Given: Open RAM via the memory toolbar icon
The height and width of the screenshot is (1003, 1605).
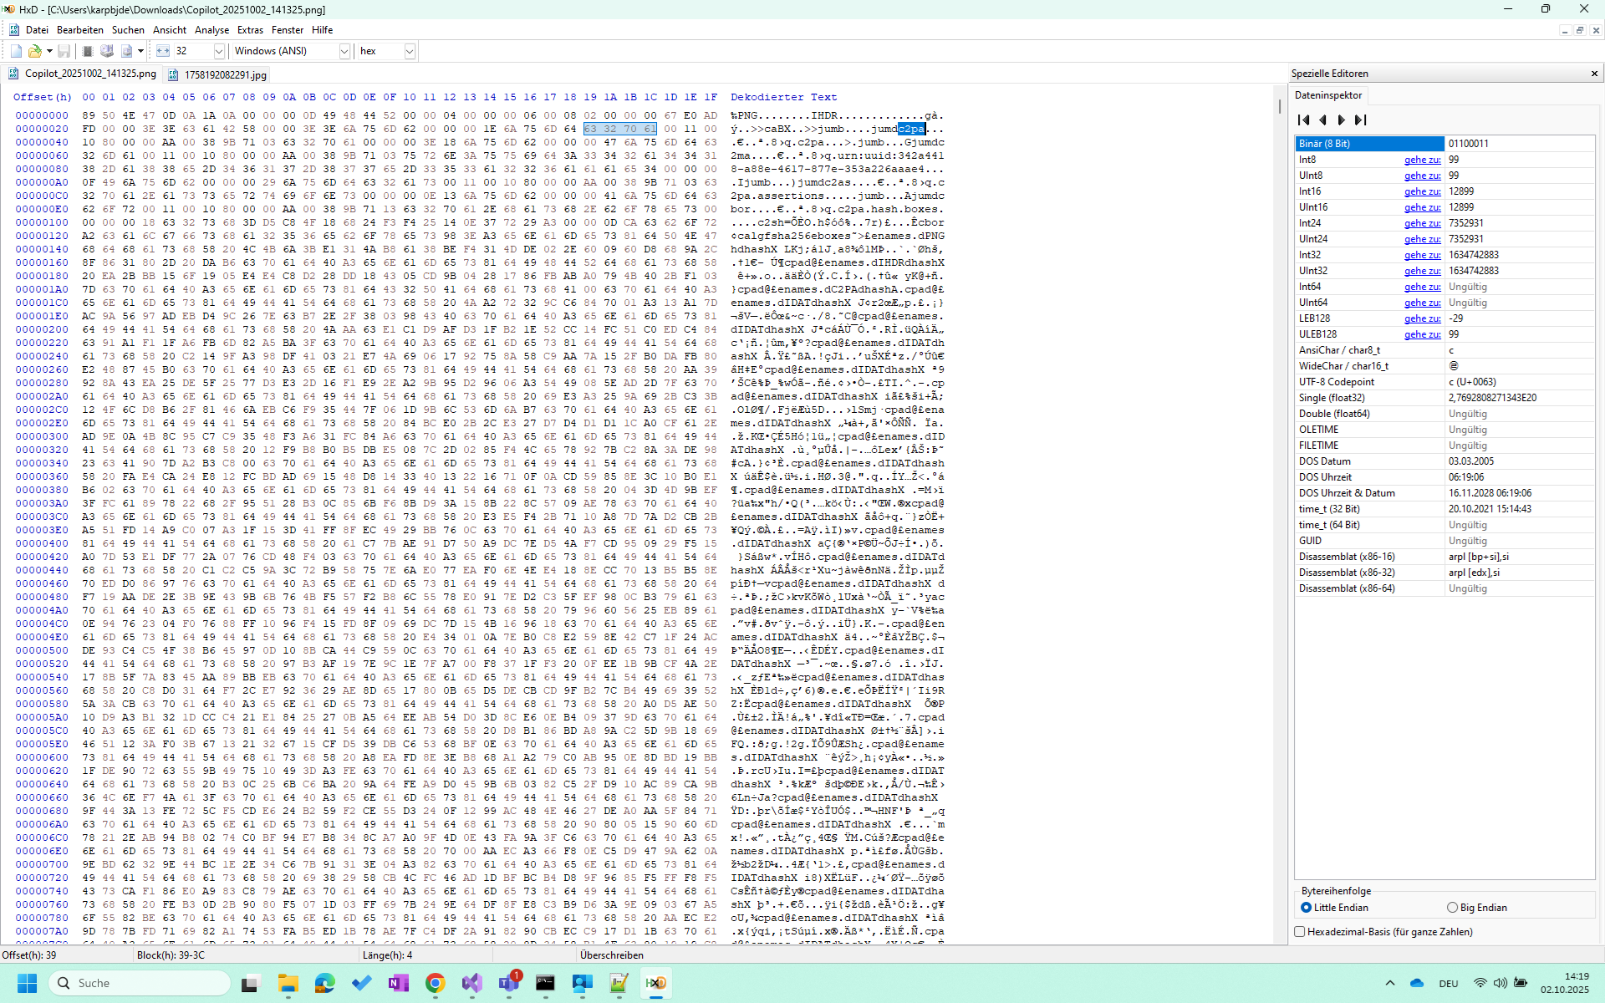Looking at the screenshot, I should click(x=87, y=51).
